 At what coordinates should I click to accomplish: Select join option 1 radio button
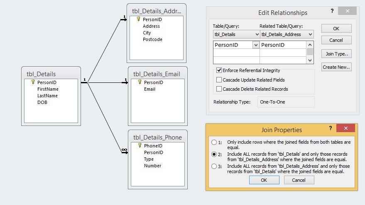pyautogui.click(x=214, y=142)
